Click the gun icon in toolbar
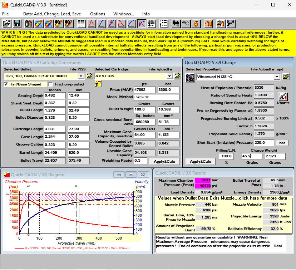Image resolution: width=296 pixels, height=270 pixels. click(x=231, y=24)
